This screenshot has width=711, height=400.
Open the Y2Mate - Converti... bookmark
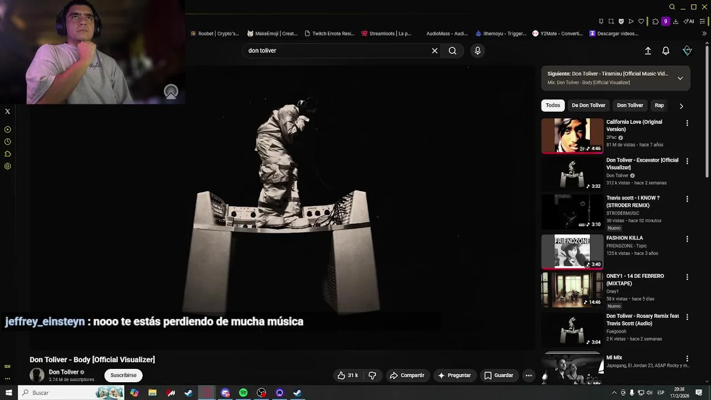(558, 33)
